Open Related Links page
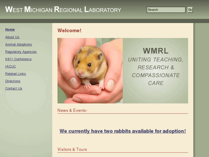The width and height of the screenshot is (209, 157). pos(16,74)
